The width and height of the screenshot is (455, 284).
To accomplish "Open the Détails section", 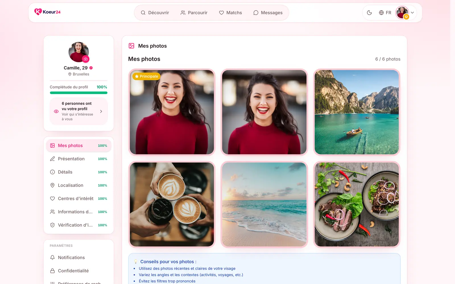I will 78,172.
